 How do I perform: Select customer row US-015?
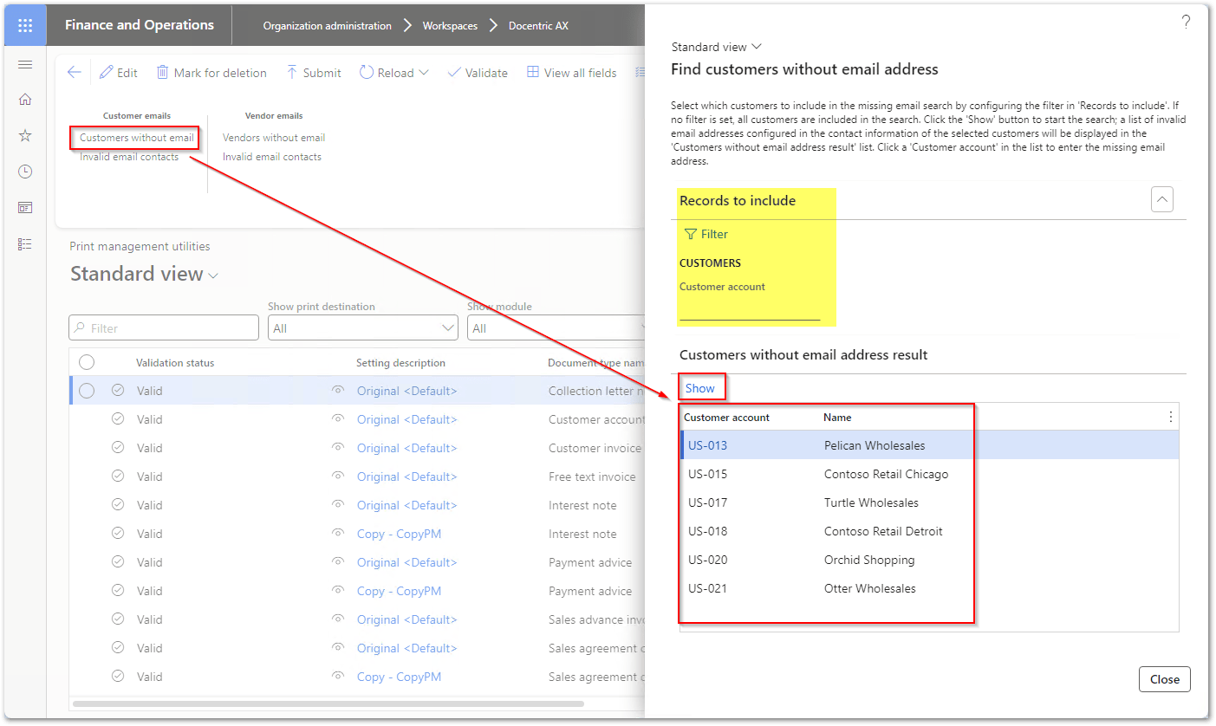929,474
